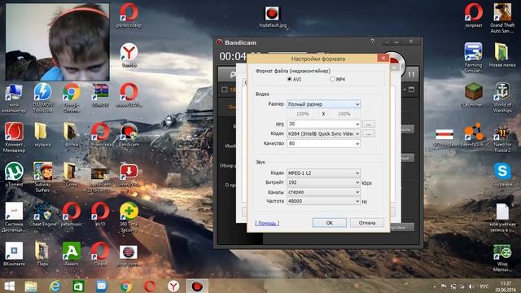Click the Bandicam pause recording button

(411, 74)
